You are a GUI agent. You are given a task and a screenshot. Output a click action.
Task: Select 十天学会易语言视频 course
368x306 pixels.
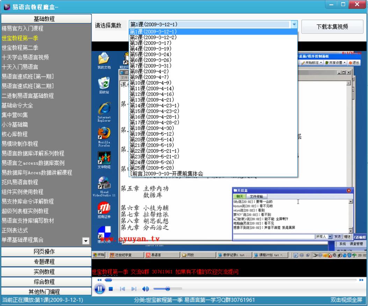pos(25,57)
